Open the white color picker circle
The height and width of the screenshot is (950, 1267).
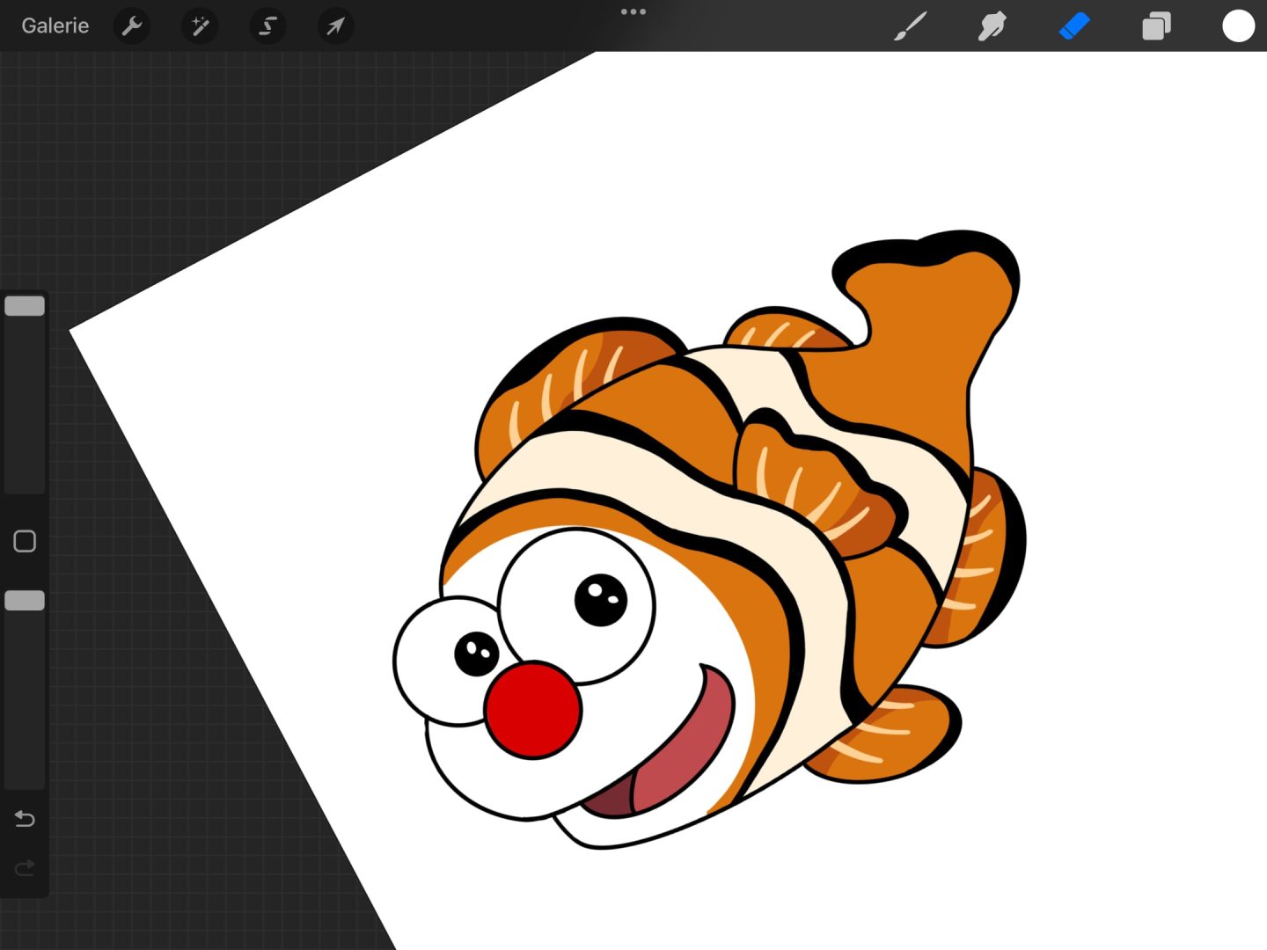[x=1238, y=26]
